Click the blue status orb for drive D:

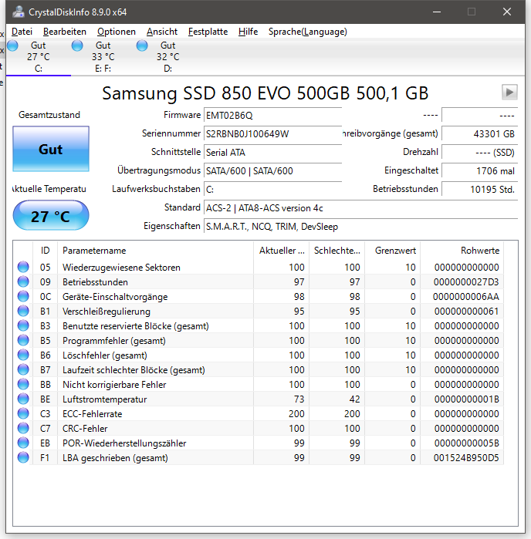tap(142, 45)
